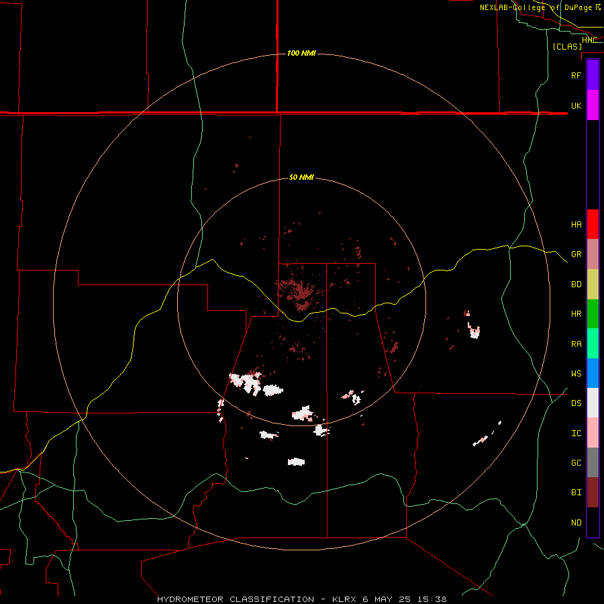The width and height of the screenshot is (604, 604).
Task: Click the KLRX station identifier
Action: pos(344,599)
